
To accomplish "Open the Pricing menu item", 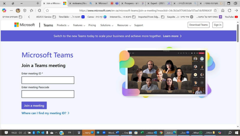I will [92, 25].
